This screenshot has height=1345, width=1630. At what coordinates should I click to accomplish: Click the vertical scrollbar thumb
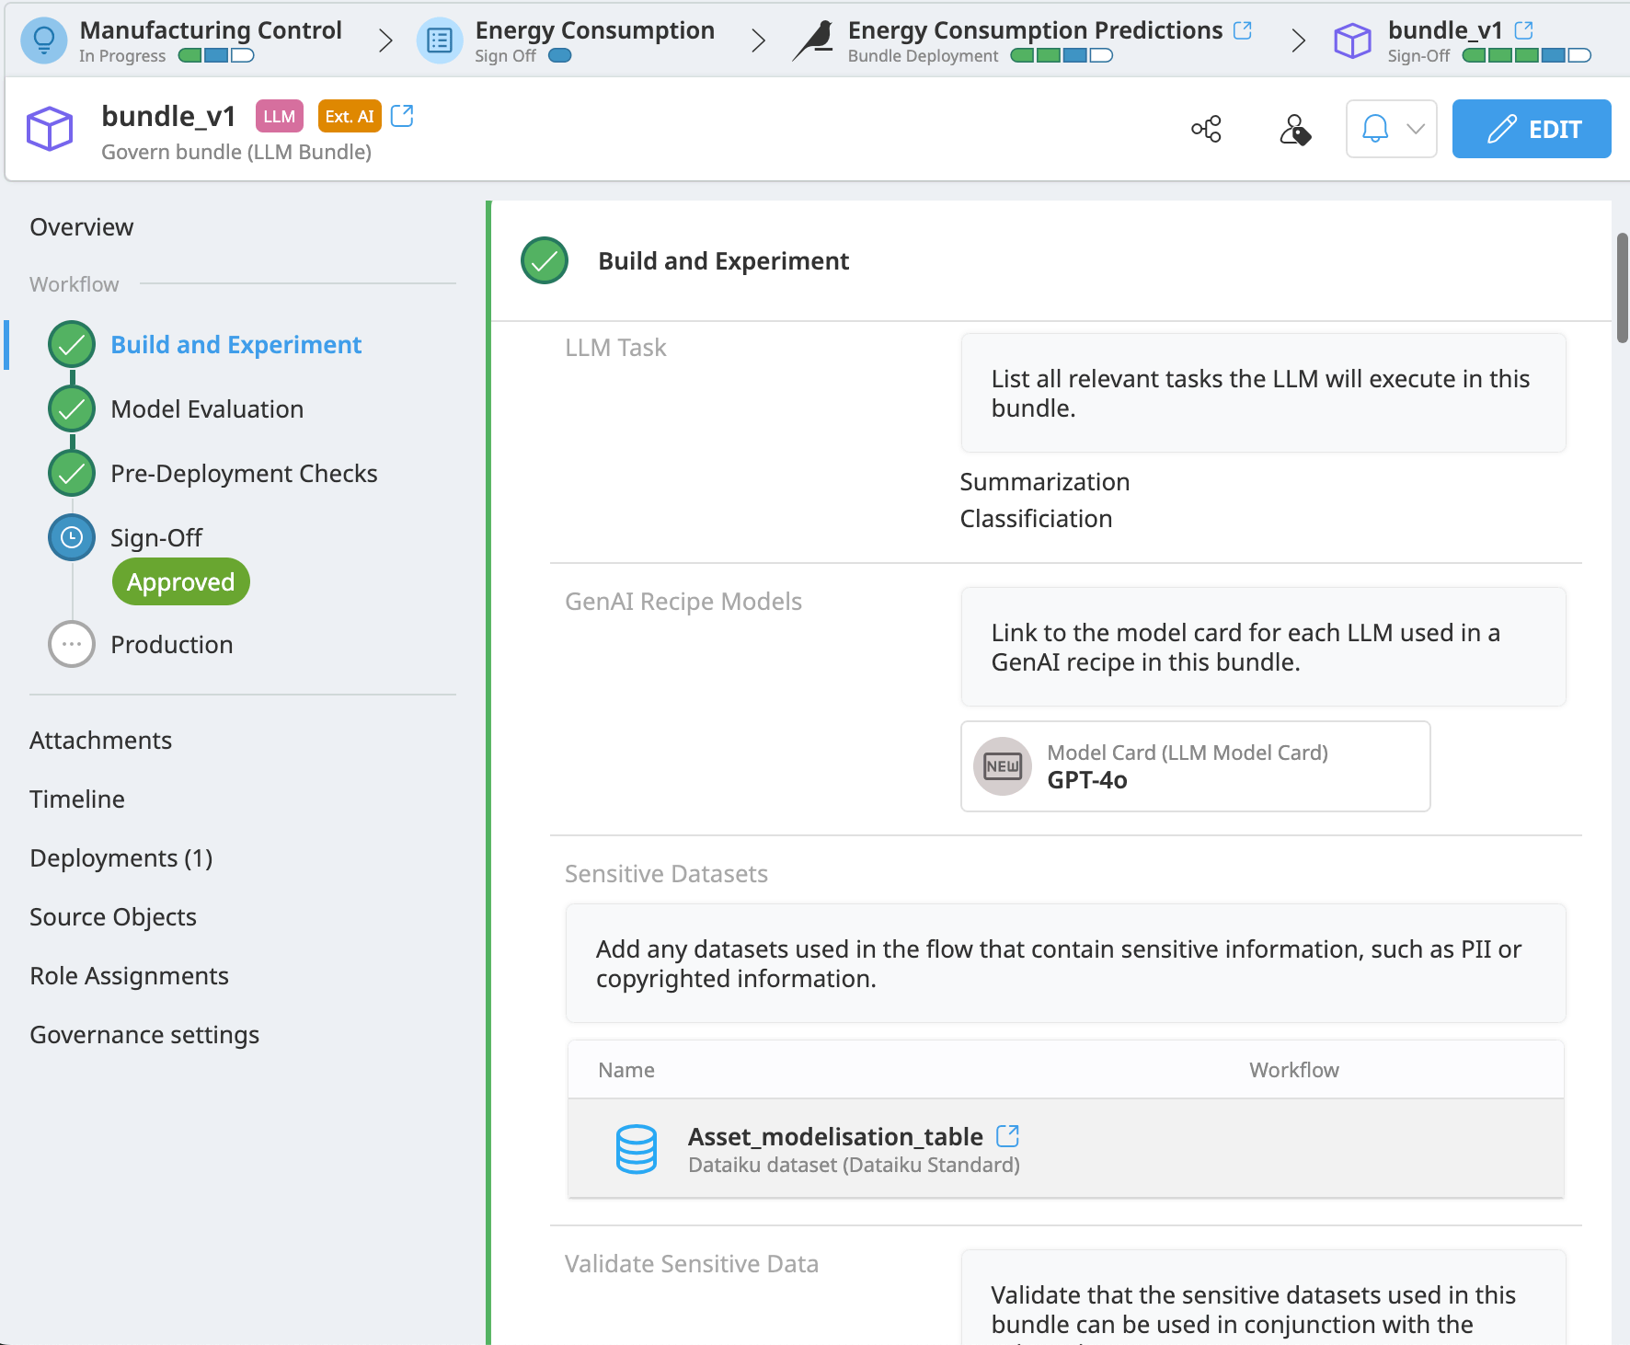[x=1622, y=288]
